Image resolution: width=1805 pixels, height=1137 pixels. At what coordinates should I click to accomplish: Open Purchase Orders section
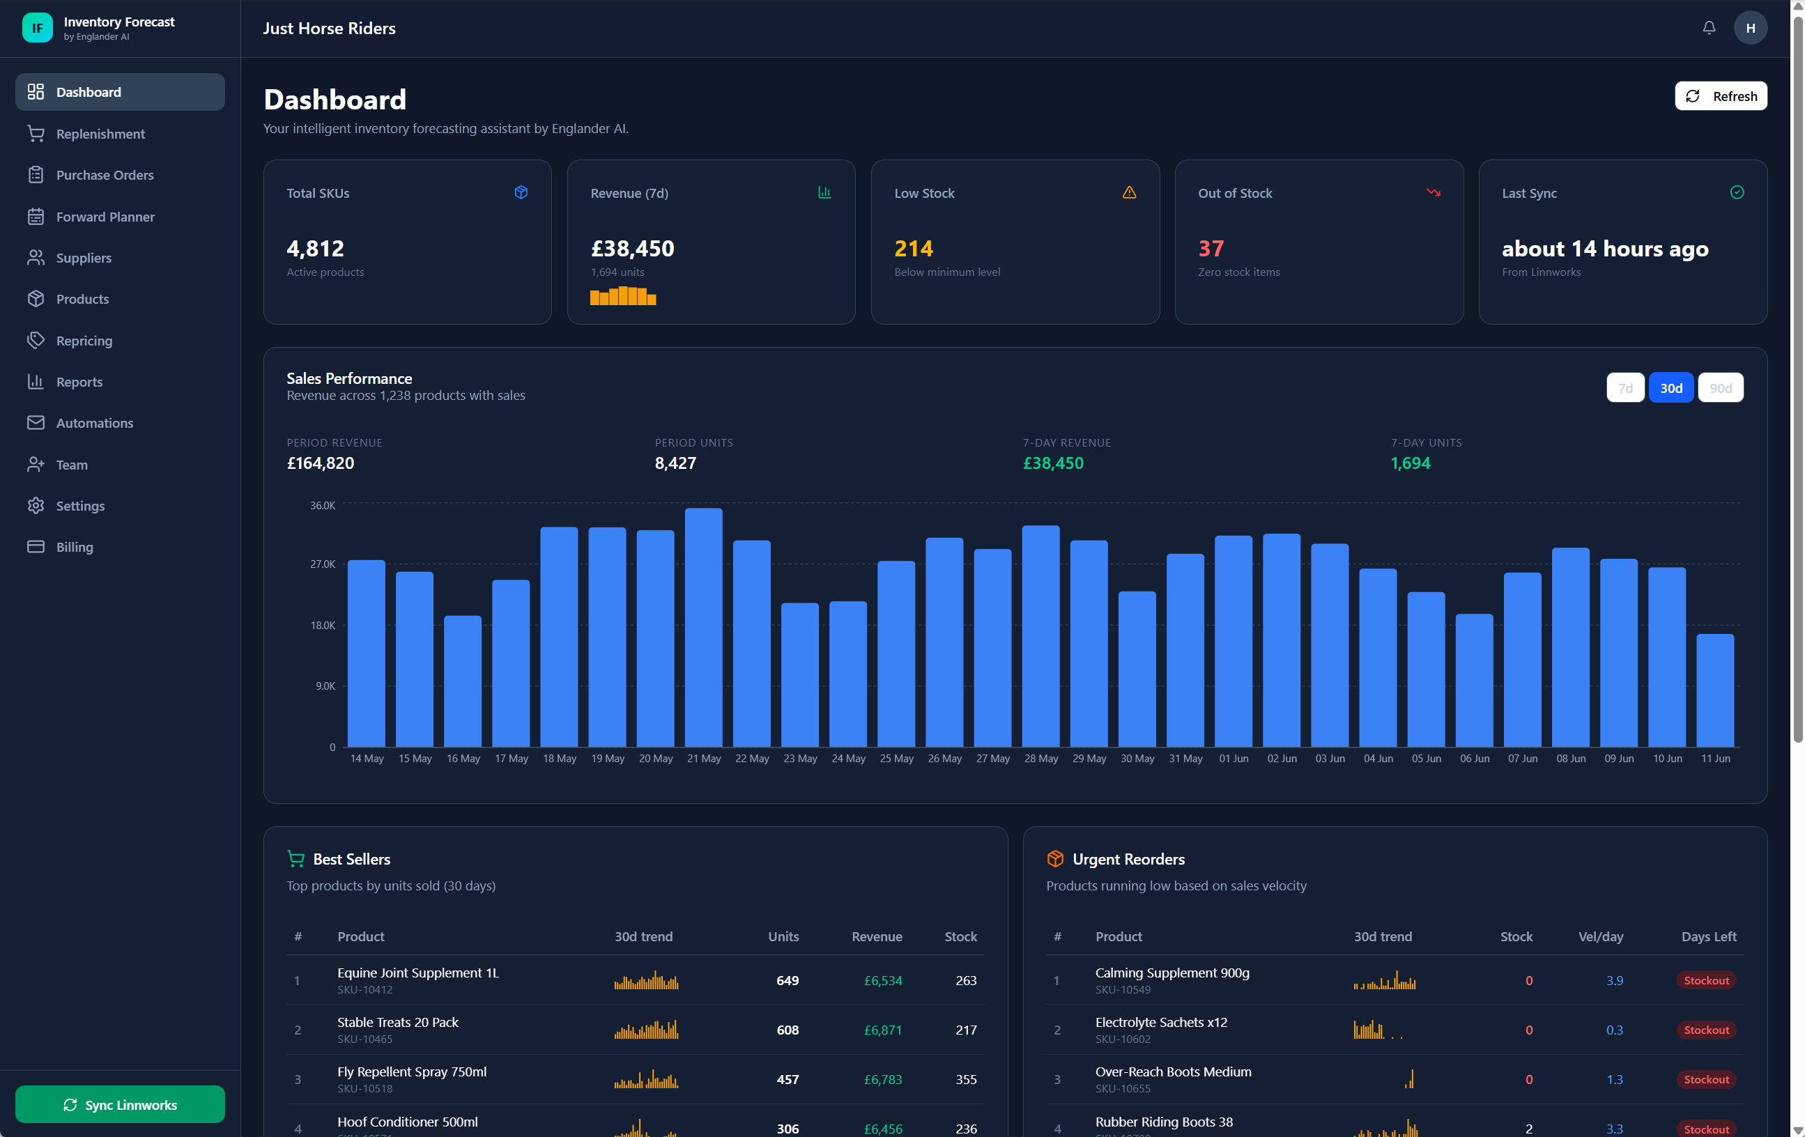120,175
